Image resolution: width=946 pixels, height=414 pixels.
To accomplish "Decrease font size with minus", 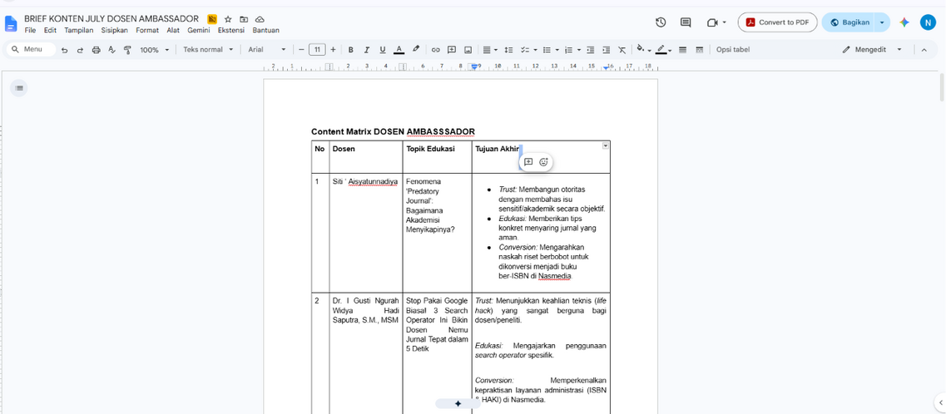I will coord(302,50).
